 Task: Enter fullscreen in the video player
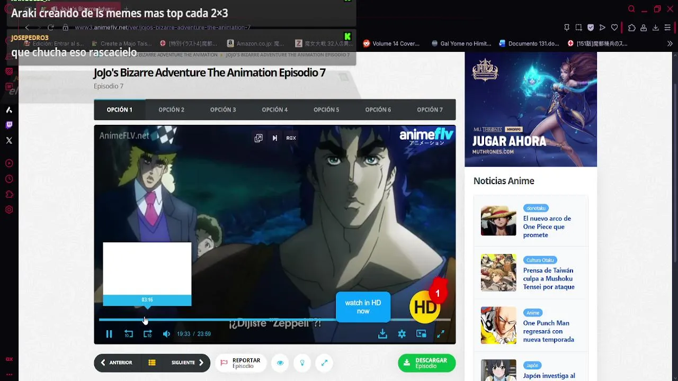point(441,334)
